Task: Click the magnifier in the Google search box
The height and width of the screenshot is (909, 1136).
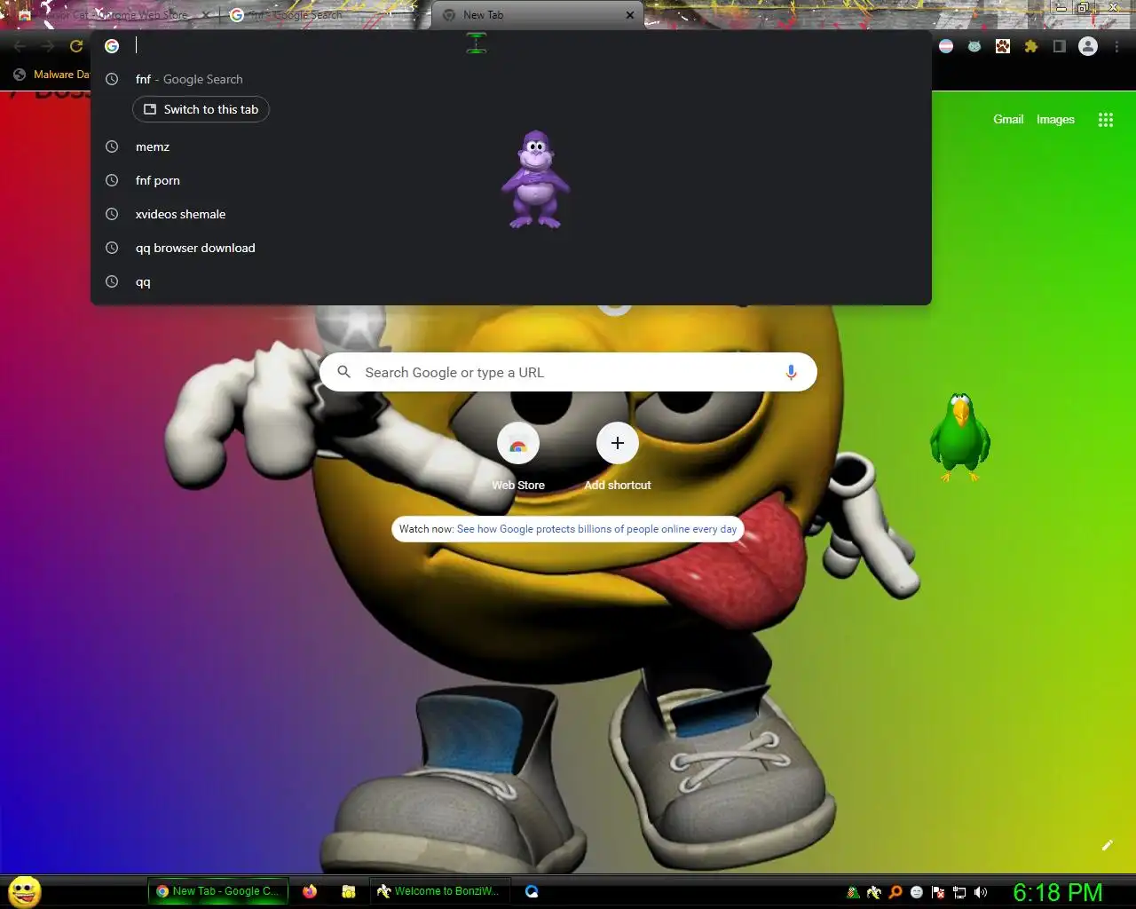Action: tap(344, 373)
